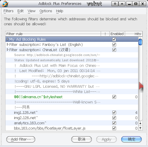Image resolution: width=148 pixels, height=147 pixels.
Task: Click the scrollbar up arrow
Action: (140, 123)
